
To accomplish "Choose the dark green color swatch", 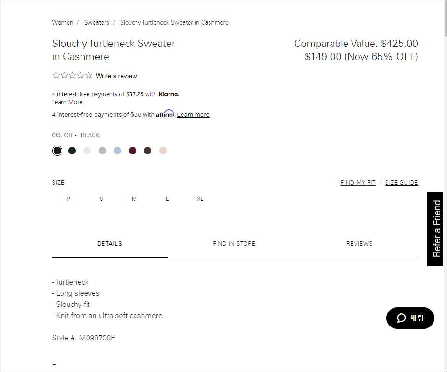I will (x=72, y=151).
